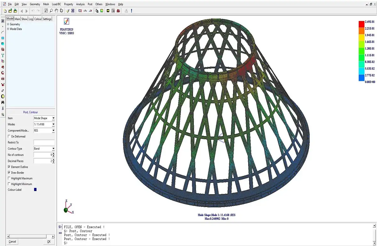Open the Modes dropdown showing 1: 11.4168
The width and height of the screenshot is (377, 246).
(x=53, y=124)
